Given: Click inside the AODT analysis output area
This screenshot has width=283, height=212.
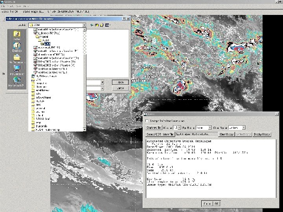Looking at the screenshot, I should (x=211, y=168).
